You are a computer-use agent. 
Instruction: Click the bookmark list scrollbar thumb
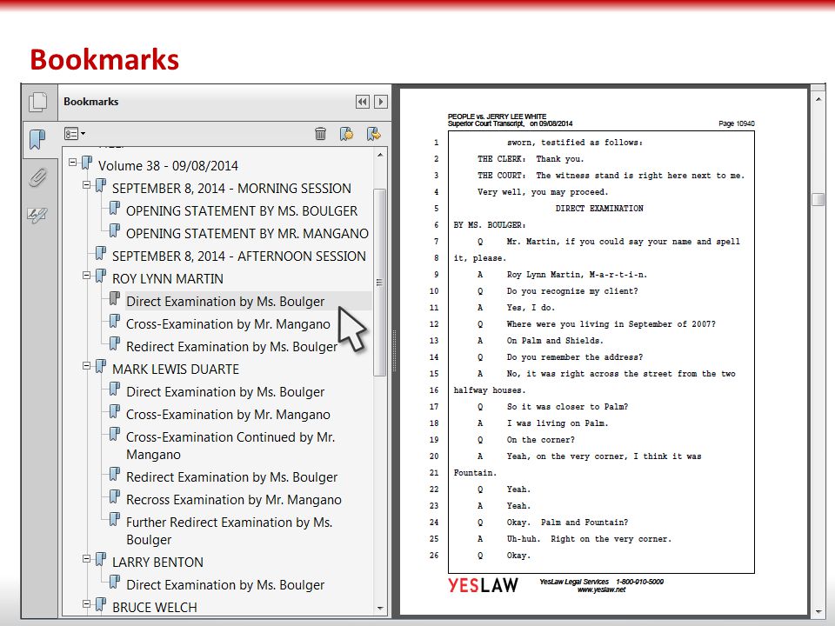(380, 282)
